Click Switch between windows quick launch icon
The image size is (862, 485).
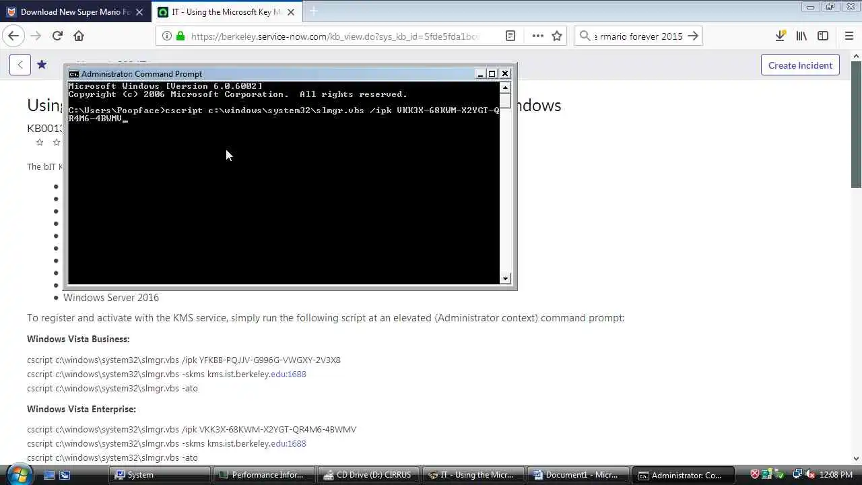65,475
